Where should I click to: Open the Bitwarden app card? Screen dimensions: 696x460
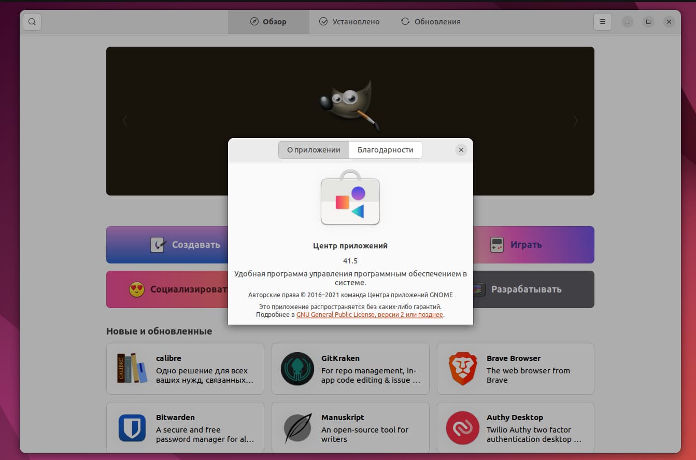(x=185, y=428)
